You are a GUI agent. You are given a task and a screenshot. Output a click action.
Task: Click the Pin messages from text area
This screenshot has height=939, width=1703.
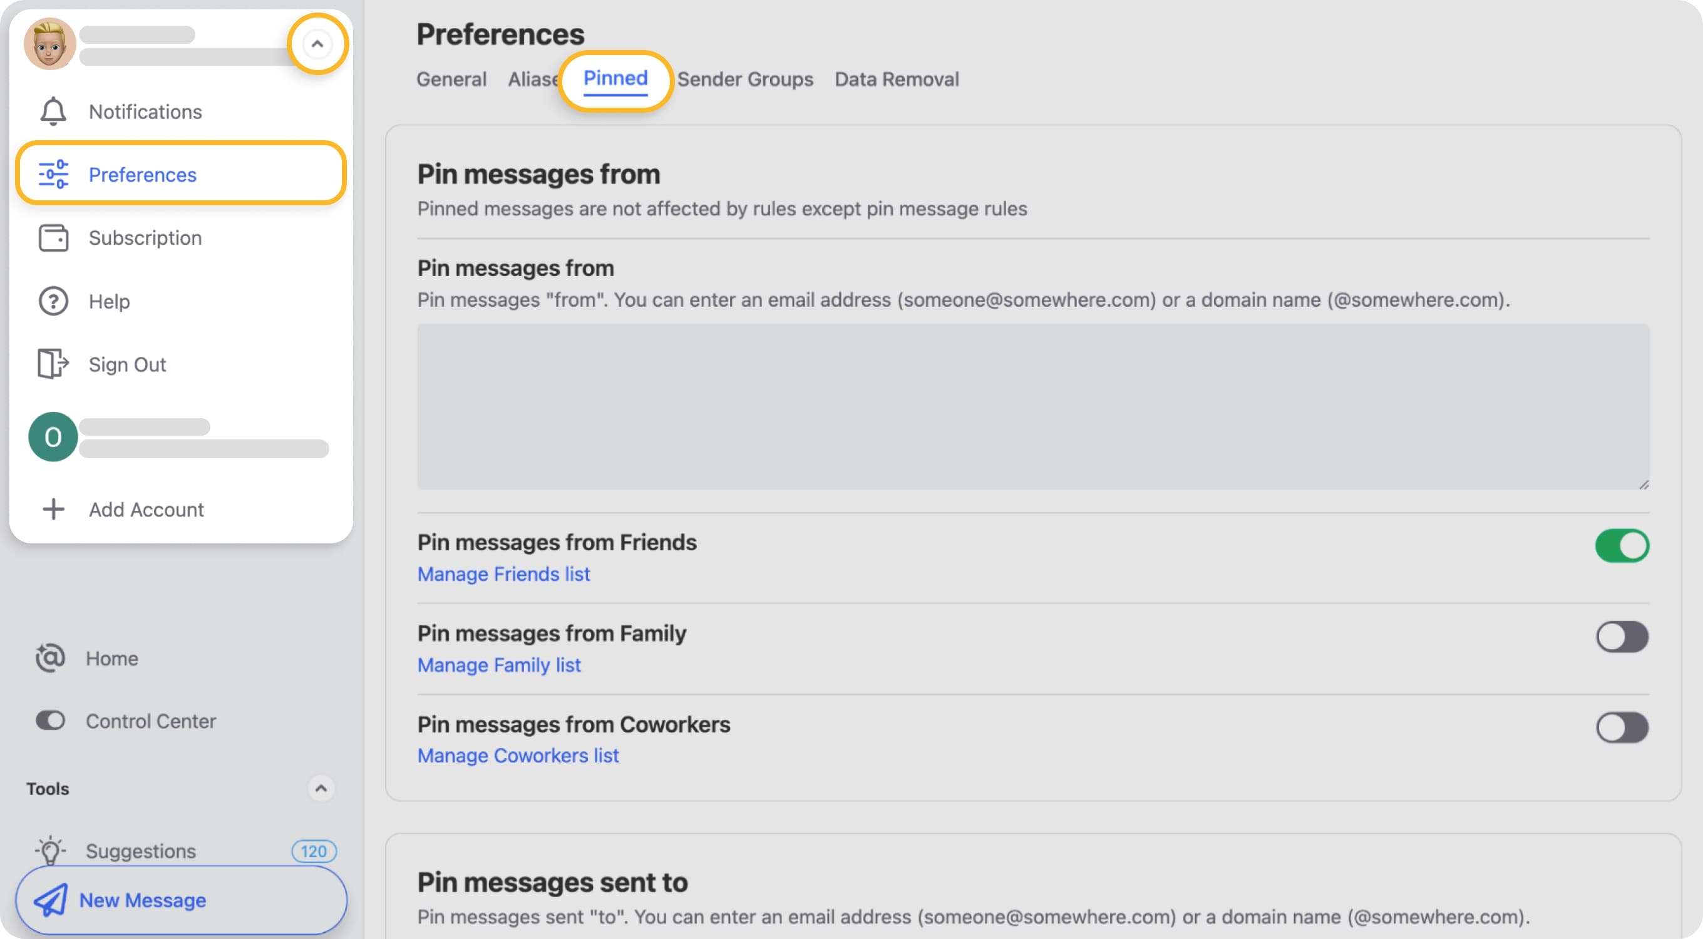(x=1031, y=406)
